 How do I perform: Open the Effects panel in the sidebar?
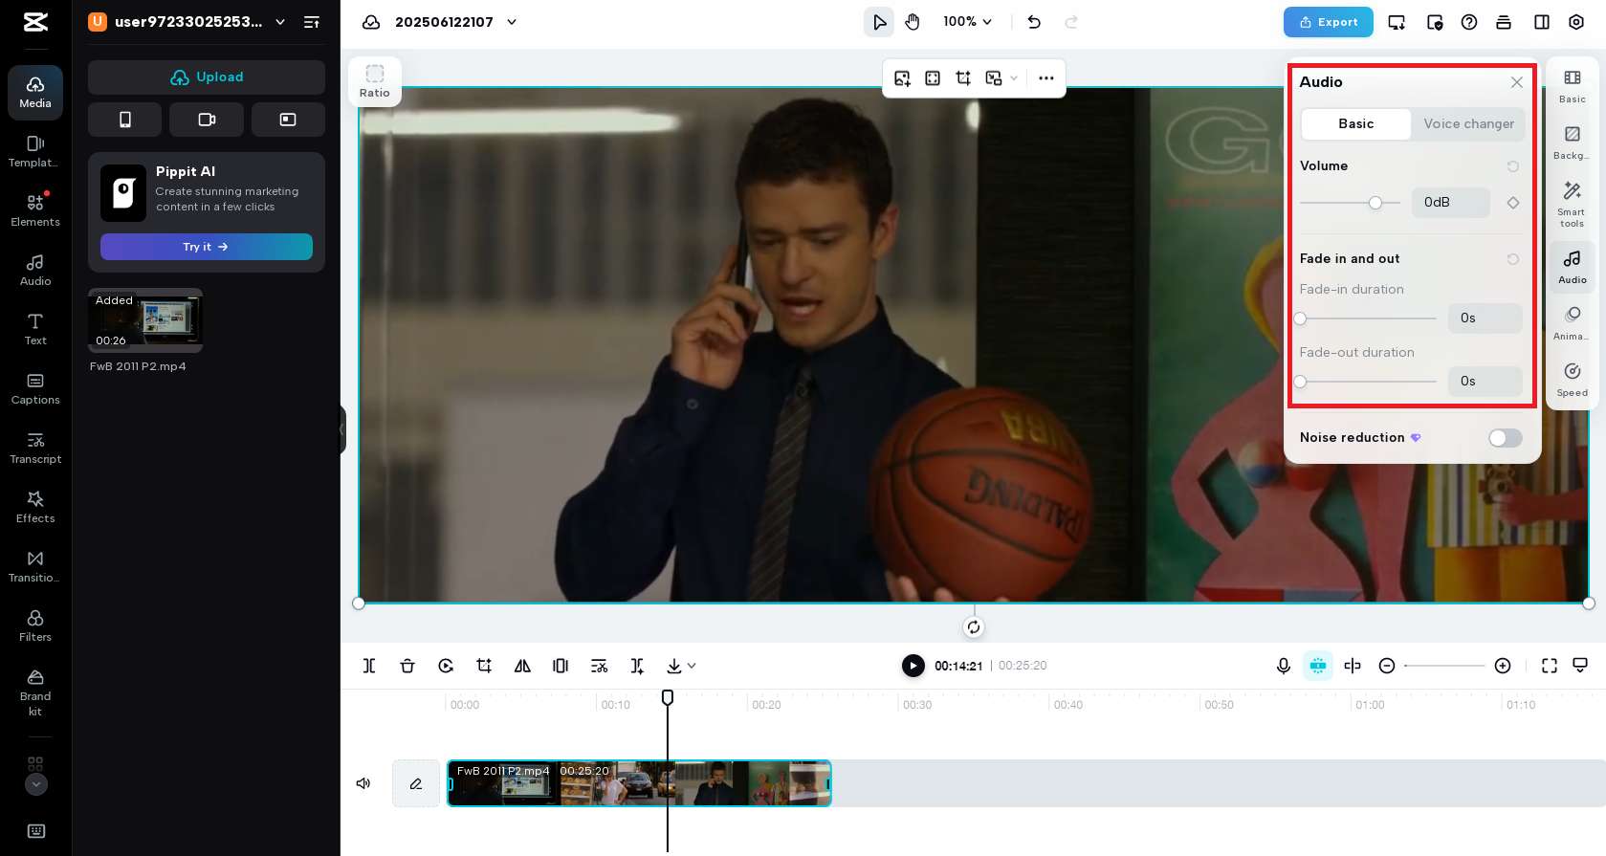(35, 507)
